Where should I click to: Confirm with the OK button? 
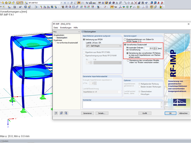pos(170,113)
